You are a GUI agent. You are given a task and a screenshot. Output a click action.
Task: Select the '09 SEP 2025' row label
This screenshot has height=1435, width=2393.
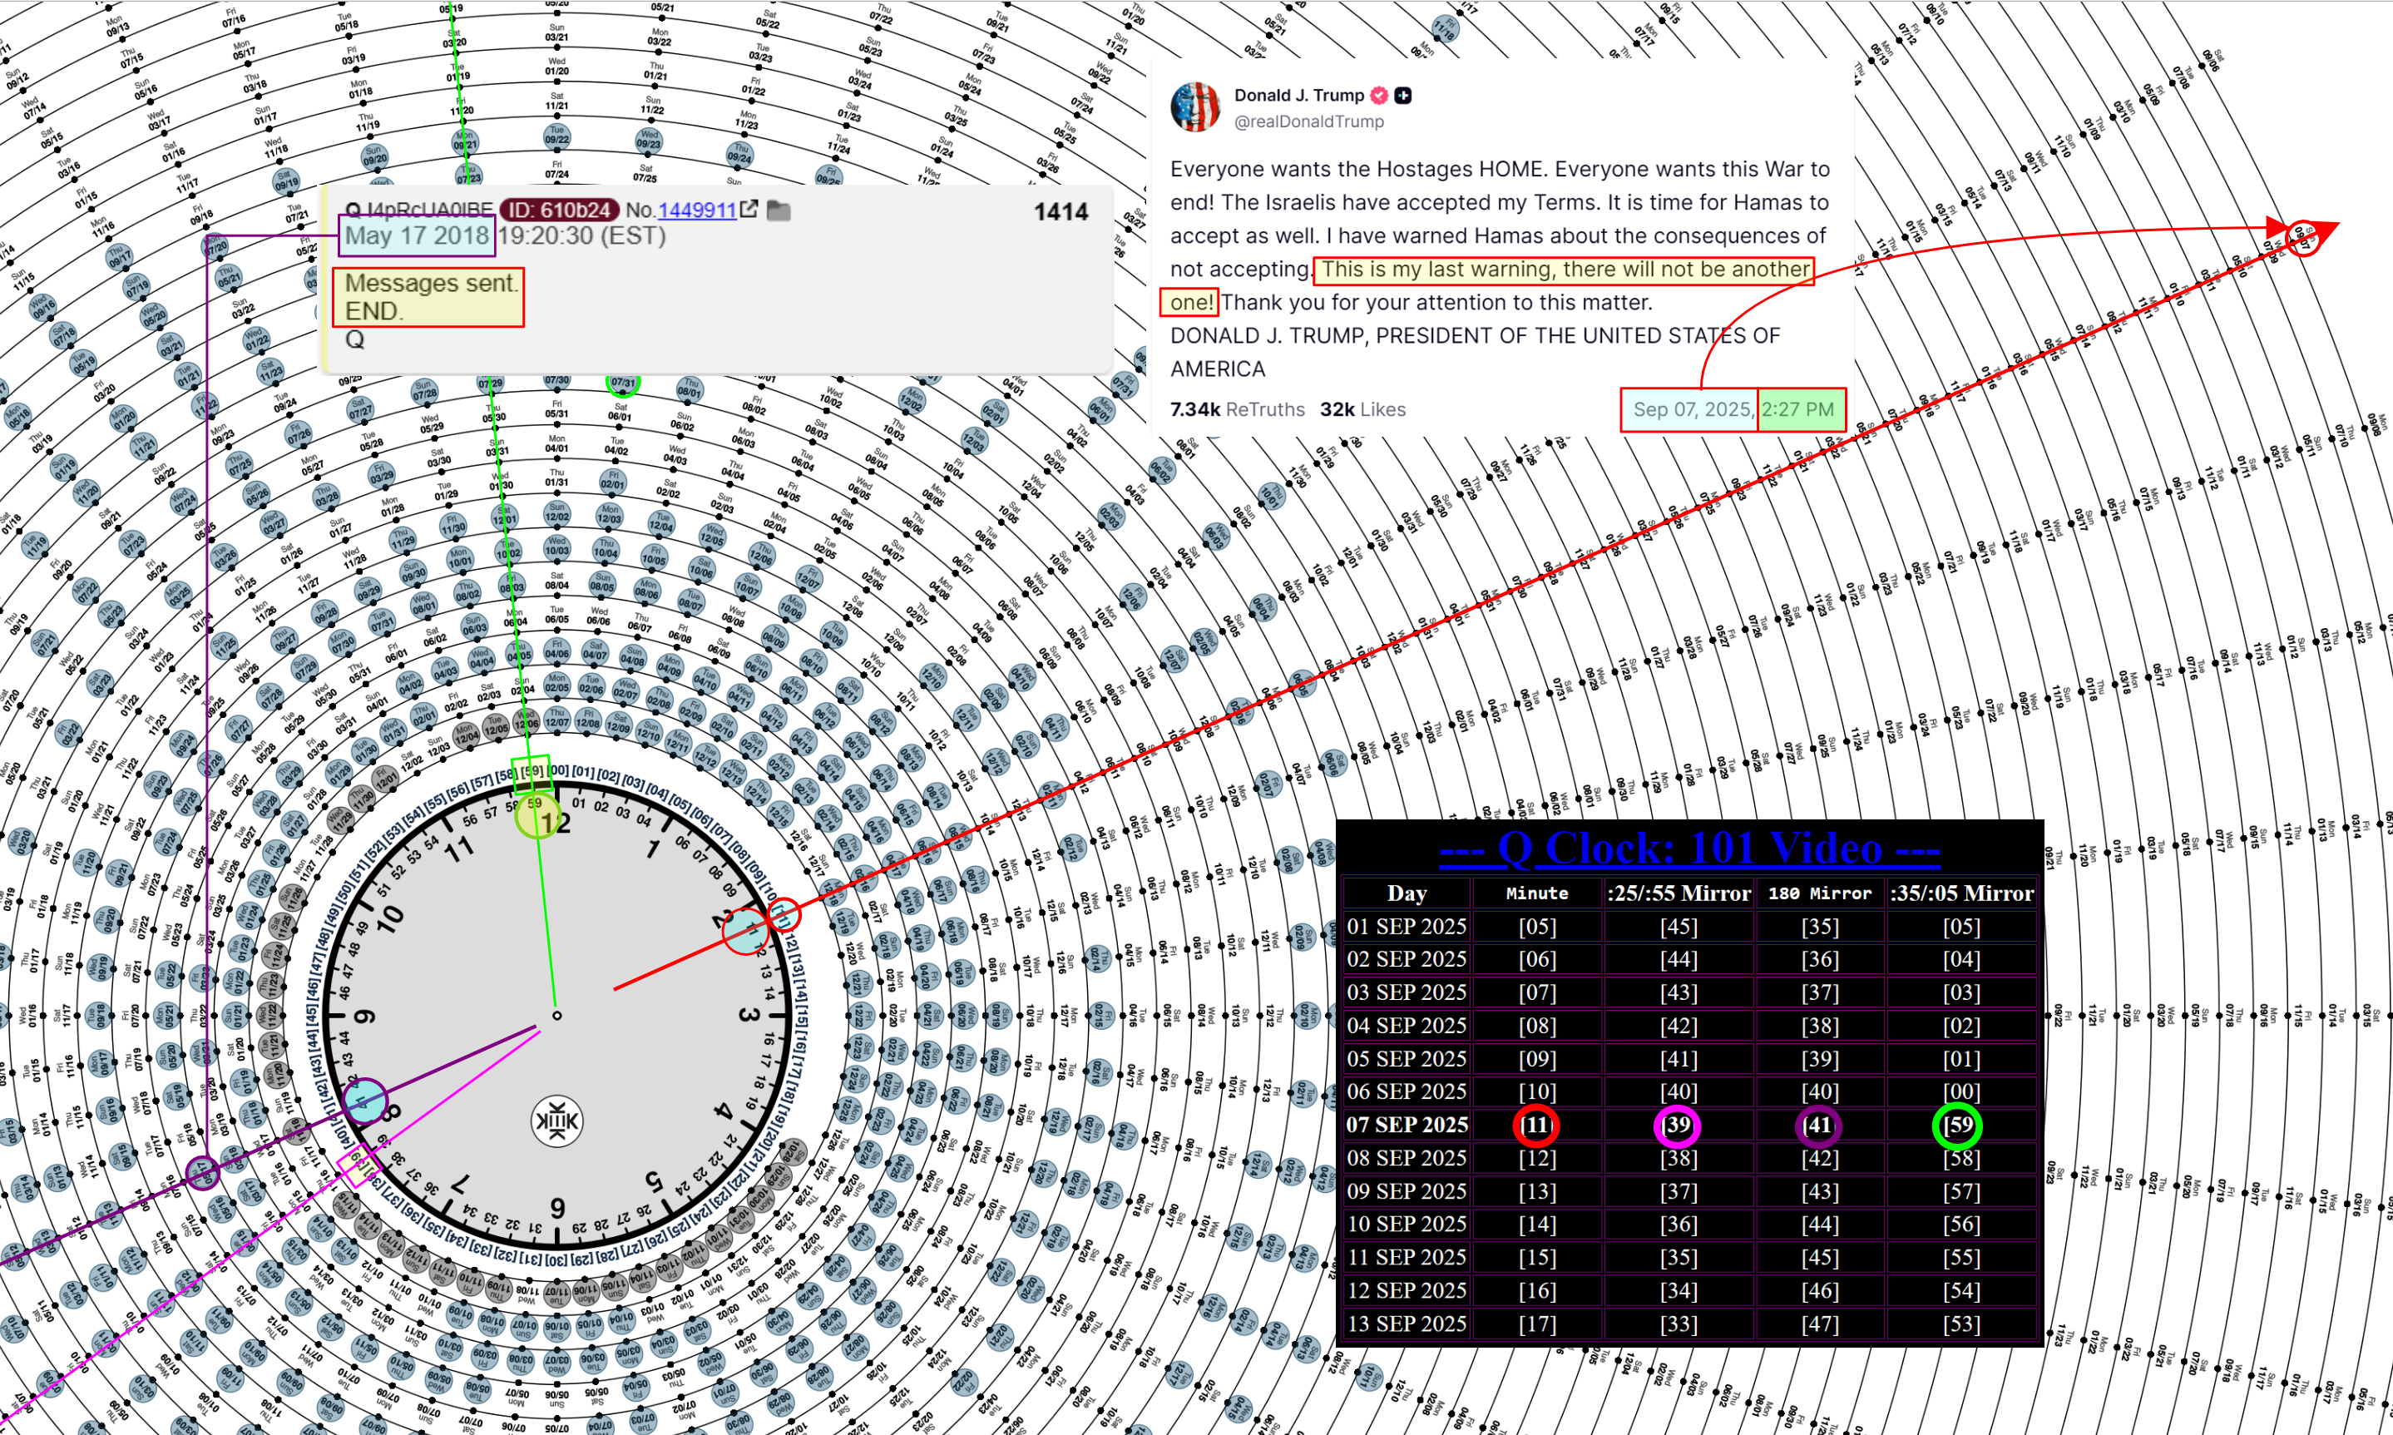(1406, 1191)
